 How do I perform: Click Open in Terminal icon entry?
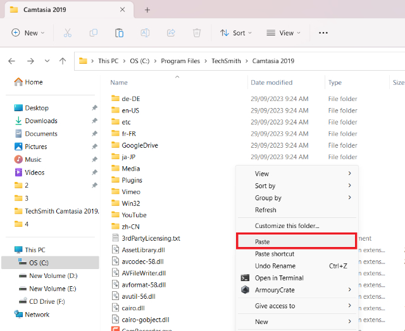[245, 278]
